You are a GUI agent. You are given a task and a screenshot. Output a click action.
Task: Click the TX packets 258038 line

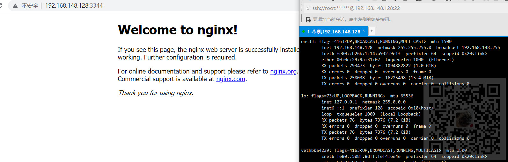click(377, 78)
